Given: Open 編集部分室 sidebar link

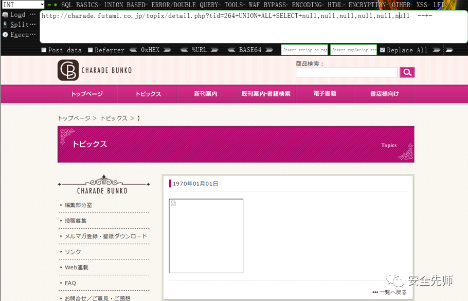Looking at the screenshot, I should 79,205.
